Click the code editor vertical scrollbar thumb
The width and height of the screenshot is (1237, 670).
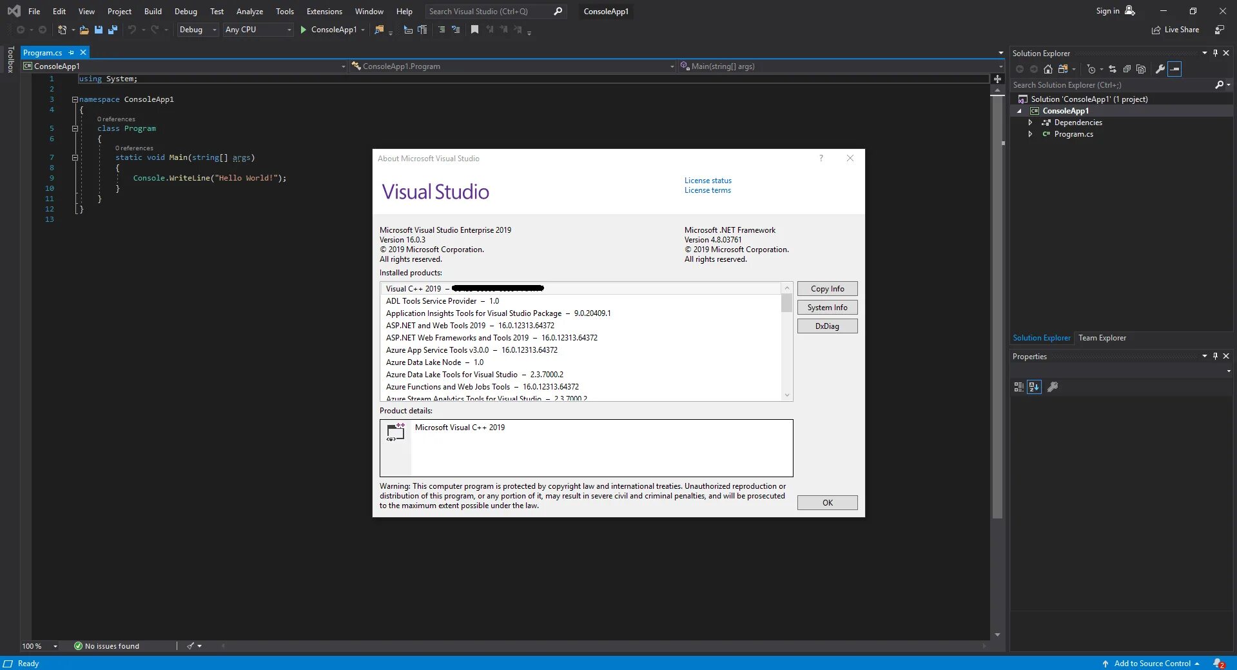997,306
